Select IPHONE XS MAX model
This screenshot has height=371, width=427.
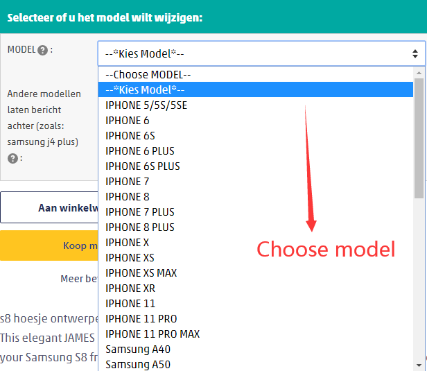[255, 273]
